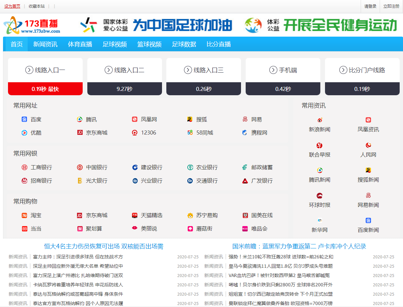Click the Tencent icon under 常用网址

coord(79,119)
